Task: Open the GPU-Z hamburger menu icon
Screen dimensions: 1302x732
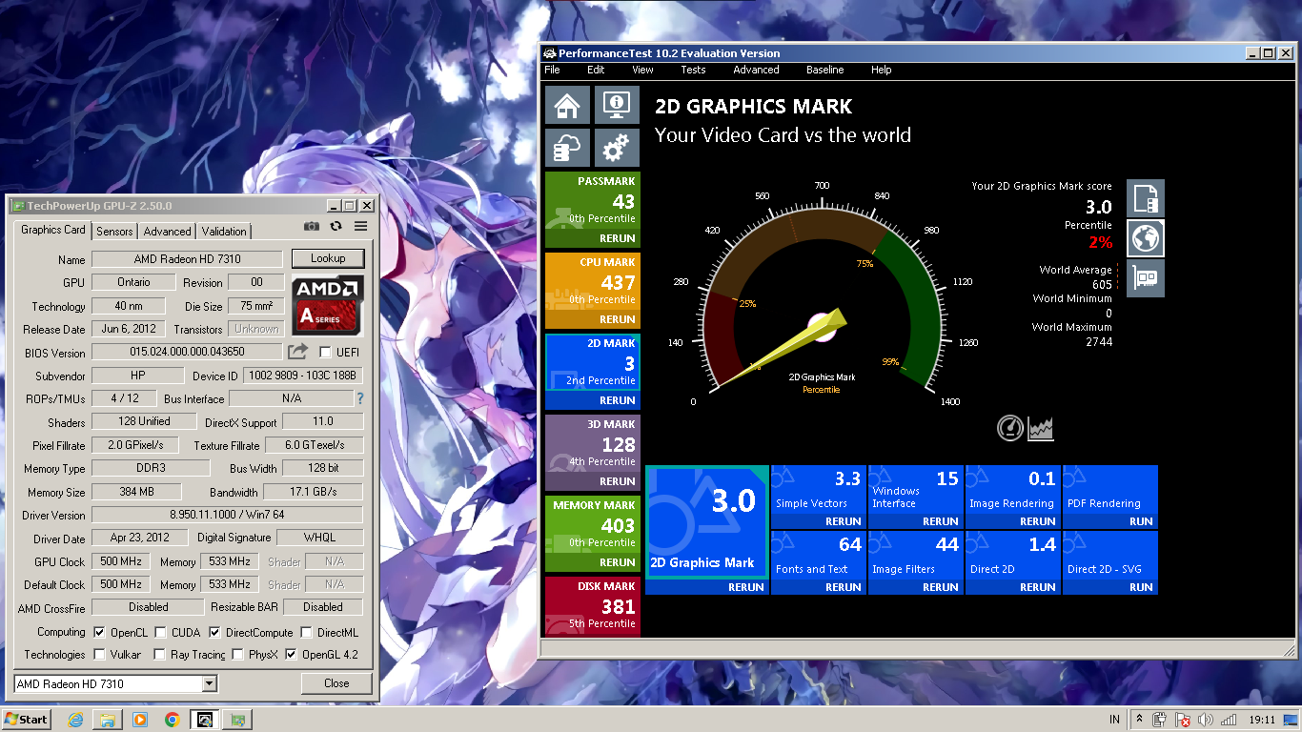Action: tap(360, 226)
